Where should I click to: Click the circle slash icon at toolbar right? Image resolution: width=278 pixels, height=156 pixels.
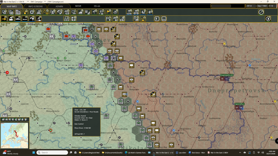(x=261, y=12)
